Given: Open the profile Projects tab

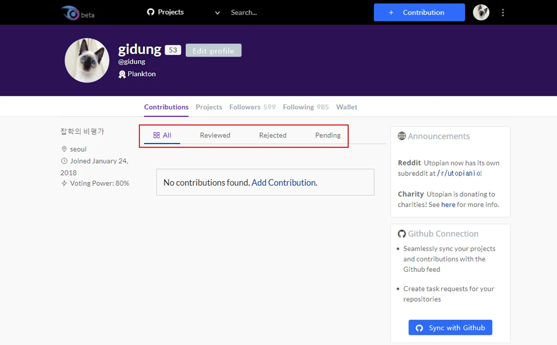Looking at the screenshot, I should tap(209, 107).
